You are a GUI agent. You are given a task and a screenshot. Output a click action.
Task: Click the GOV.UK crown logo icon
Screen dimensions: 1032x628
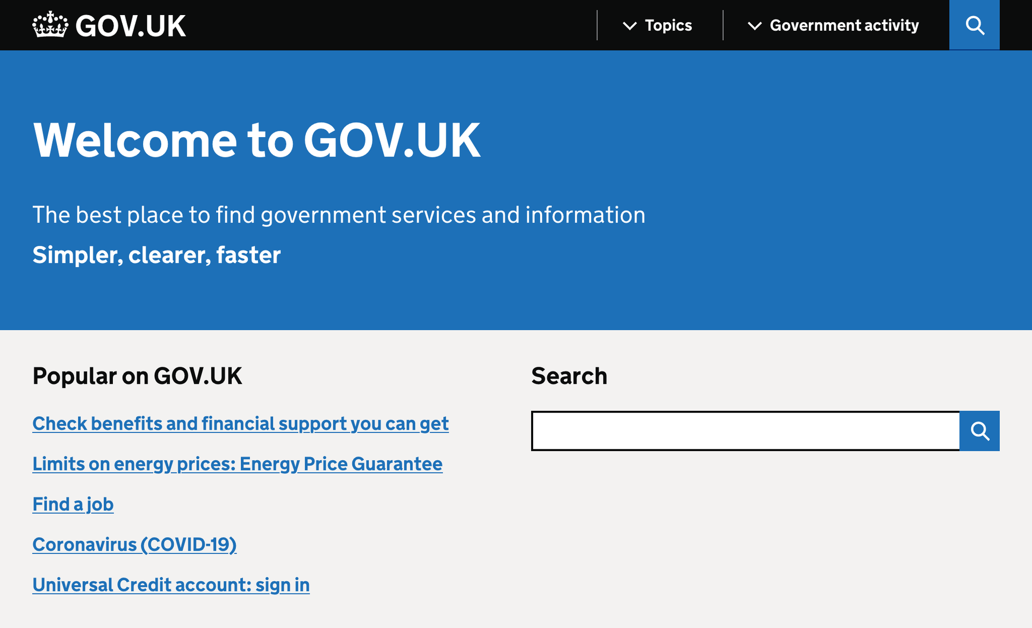(x=50, y=25)
